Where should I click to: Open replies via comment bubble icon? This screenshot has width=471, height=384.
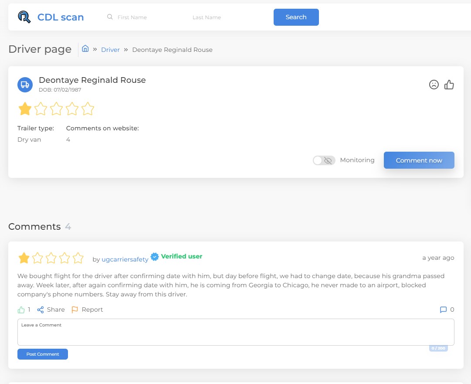(x=444, y=310)
